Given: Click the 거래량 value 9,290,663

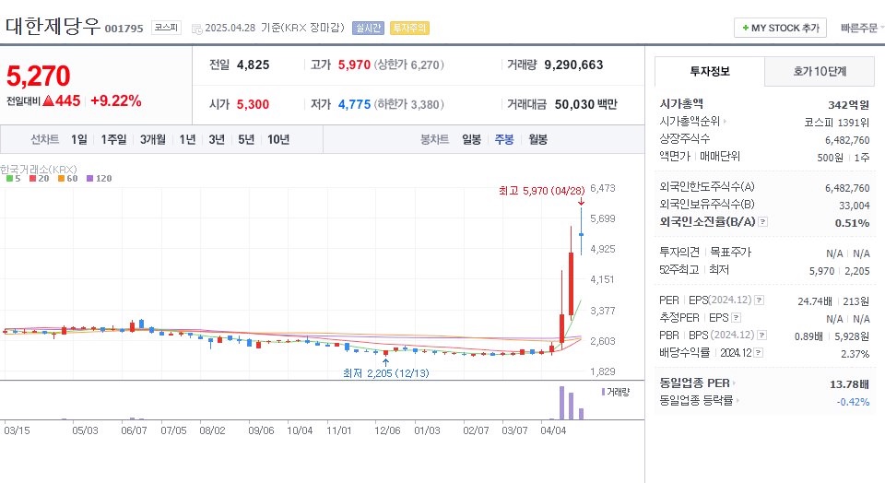Looking at the screenshot, I should tap(573, 65).
